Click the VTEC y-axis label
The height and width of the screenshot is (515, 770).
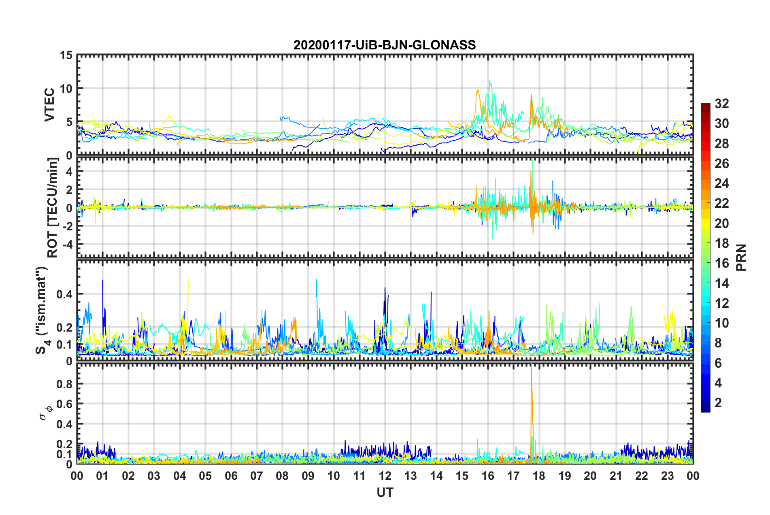[x=49, y=104]
